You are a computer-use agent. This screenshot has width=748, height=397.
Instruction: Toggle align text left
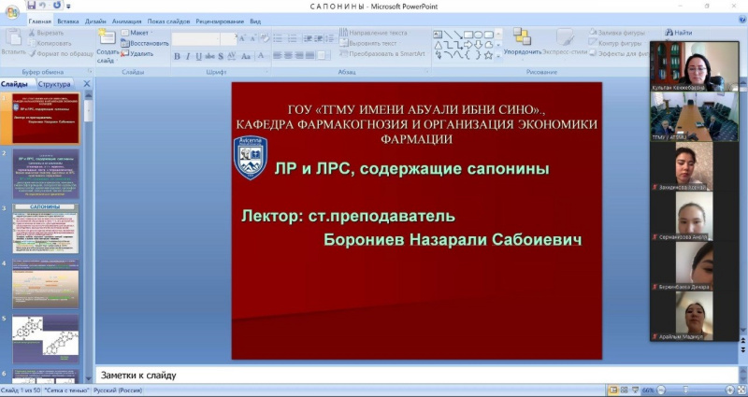pos(277,55)
